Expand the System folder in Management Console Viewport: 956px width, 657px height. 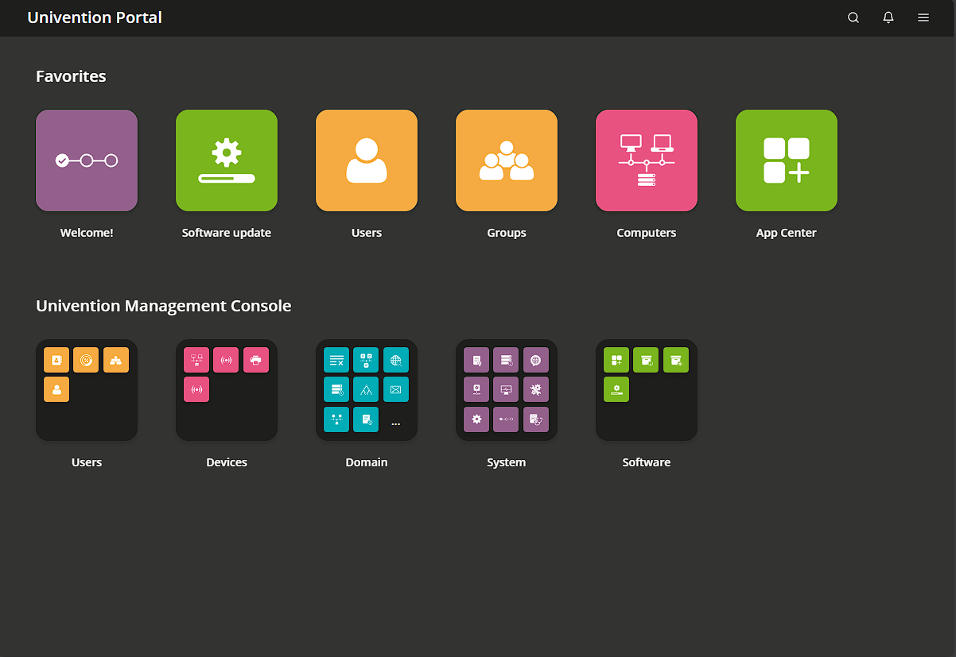pos(507,390)
